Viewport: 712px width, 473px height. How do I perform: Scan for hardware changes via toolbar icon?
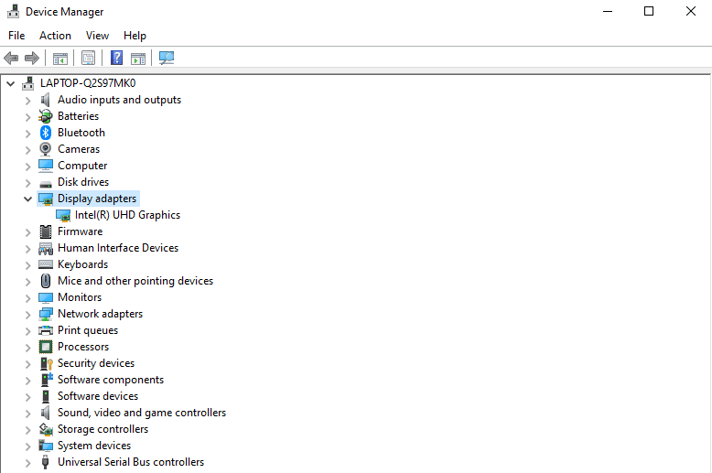pos(167,58)
